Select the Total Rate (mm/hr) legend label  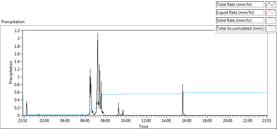[x=240, y=4]
